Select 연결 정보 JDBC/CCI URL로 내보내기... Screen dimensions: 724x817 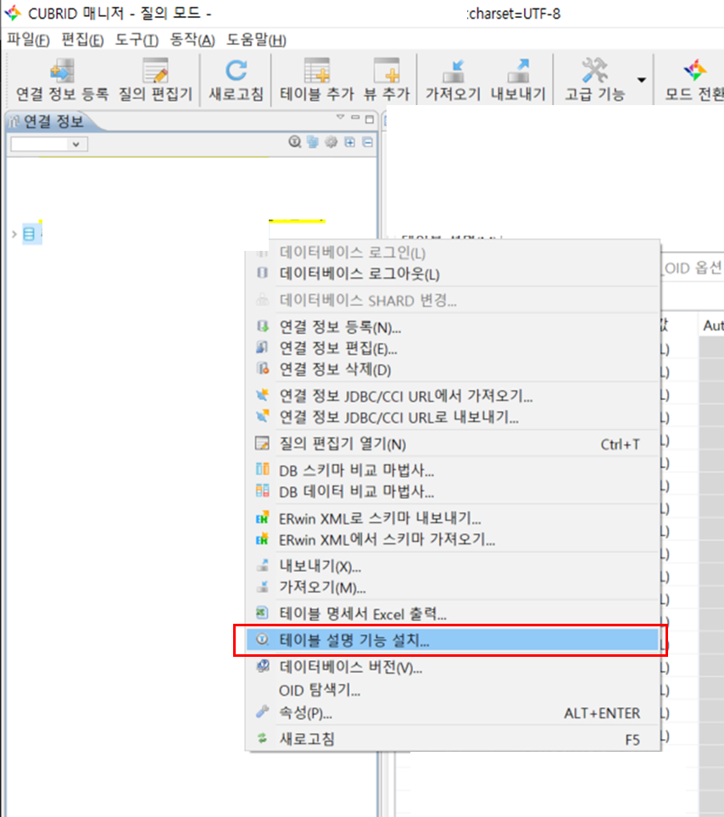(x=451, y=417)
